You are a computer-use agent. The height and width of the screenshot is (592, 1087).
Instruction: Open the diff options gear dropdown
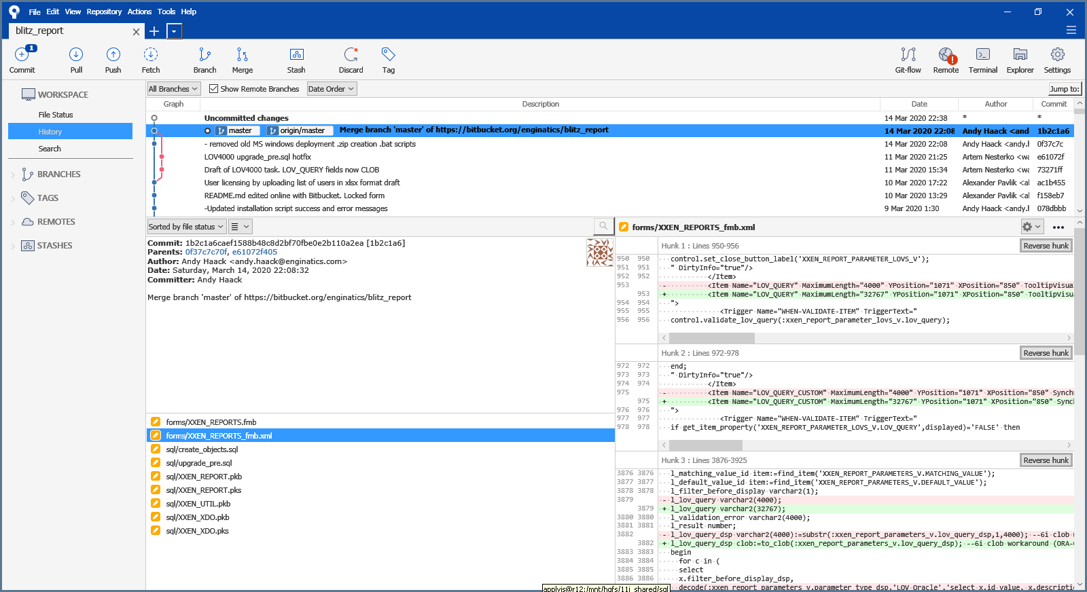coord(1031,227)
